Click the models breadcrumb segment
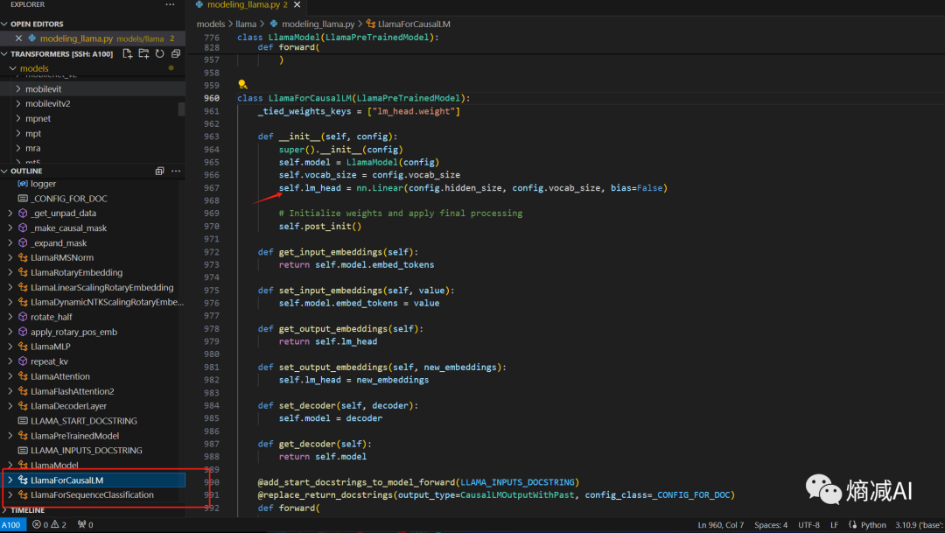 (x=210, y=25)
